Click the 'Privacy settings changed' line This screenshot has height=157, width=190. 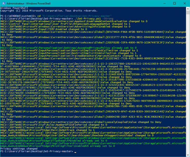click(19, 149)
